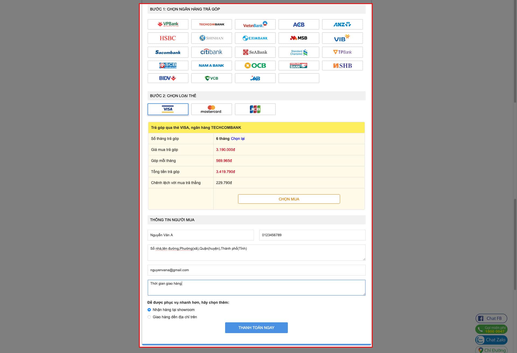517x353 pixels.
Task: Pick the HSBC bank logo
Action: point(168,38)
